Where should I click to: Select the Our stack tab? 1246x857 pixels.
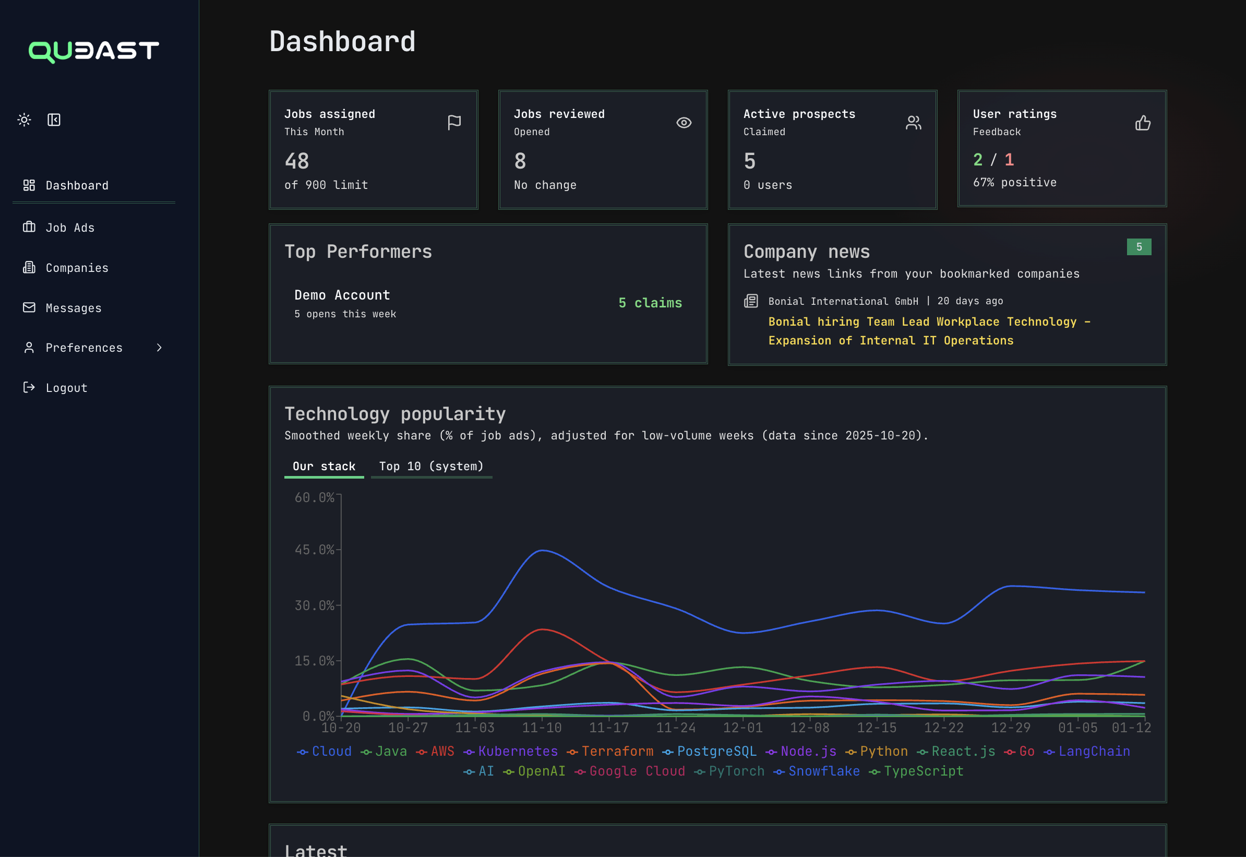(324, 466)
